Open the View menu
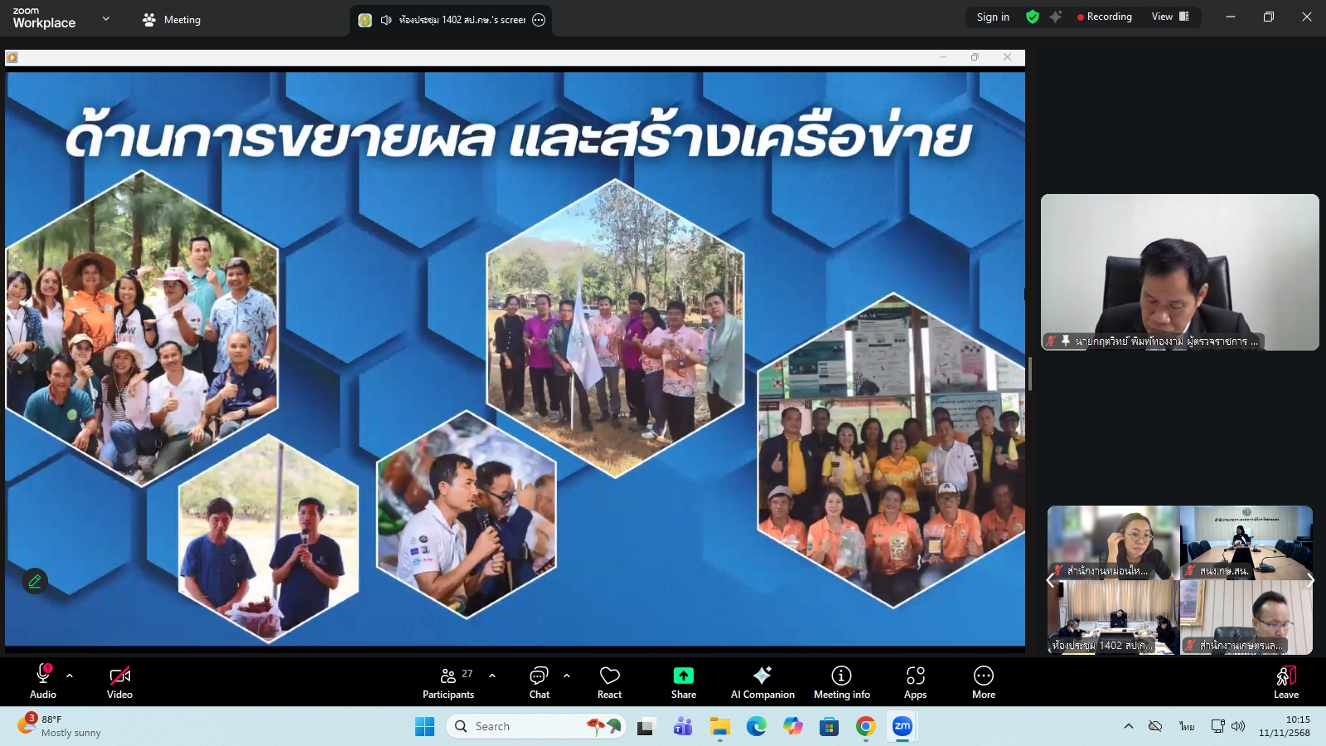 [1164, 16]
